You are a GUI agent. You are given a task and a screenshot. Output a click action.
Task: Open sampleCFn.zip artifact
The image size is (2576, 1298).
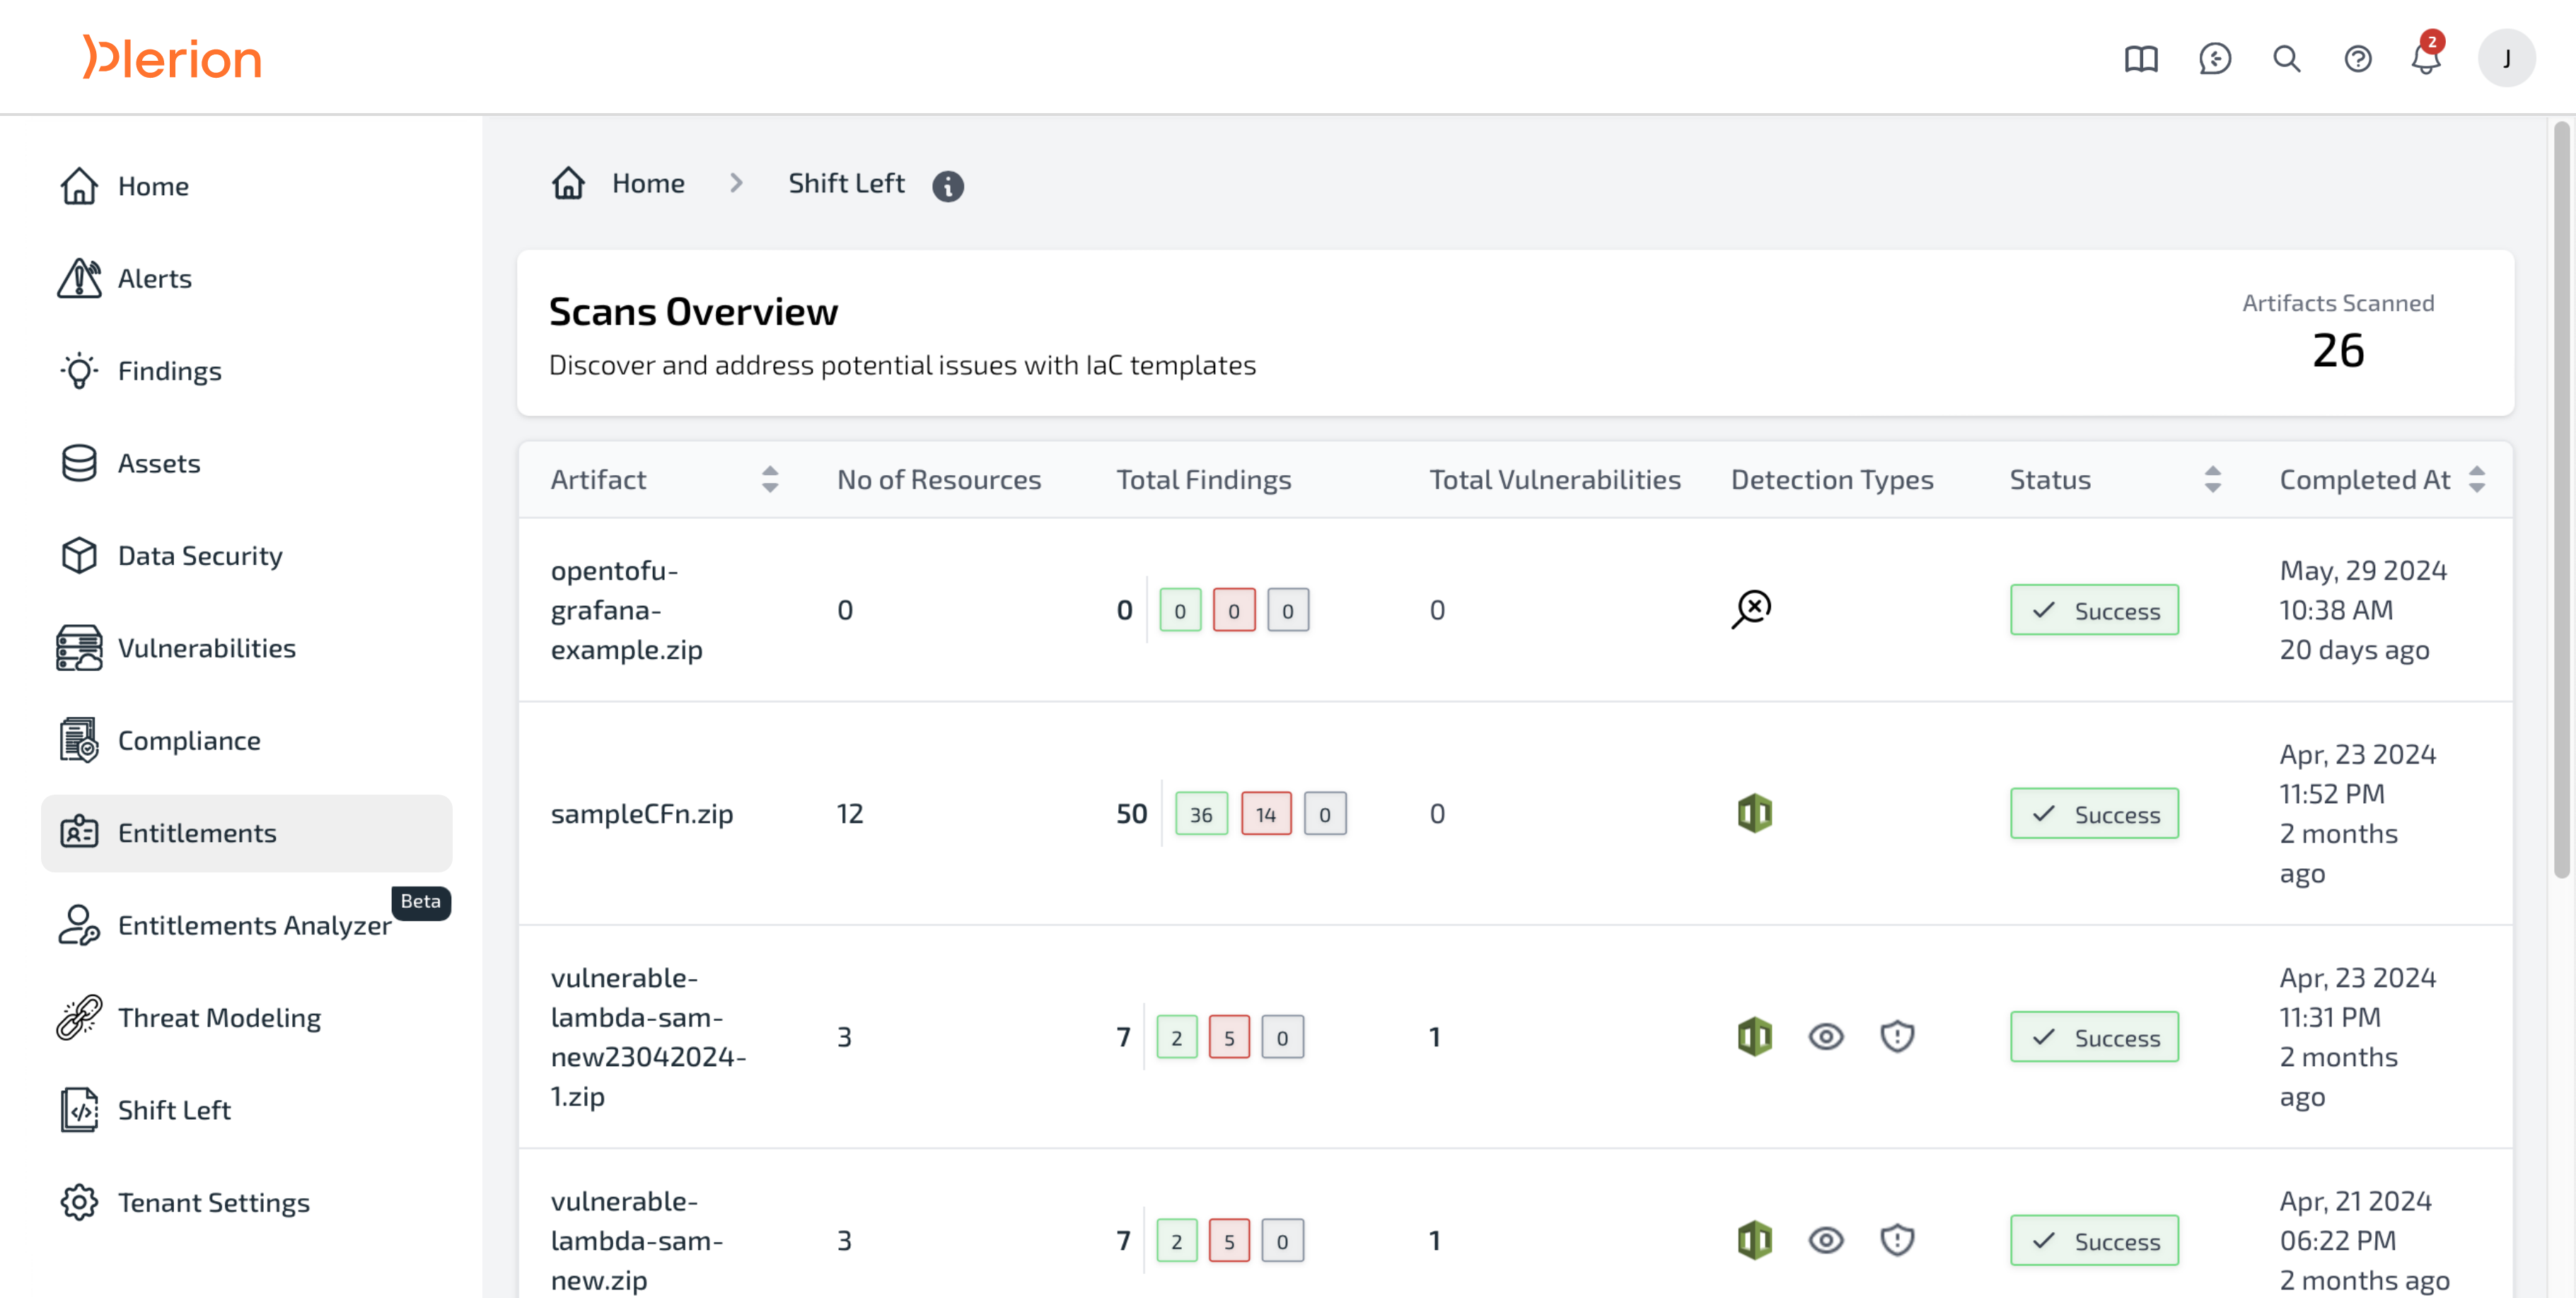[641, 814]
